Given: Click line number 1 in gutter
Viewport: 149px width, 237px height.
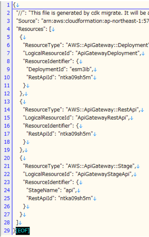Looking at the screenshot, I should pos(8,5).
